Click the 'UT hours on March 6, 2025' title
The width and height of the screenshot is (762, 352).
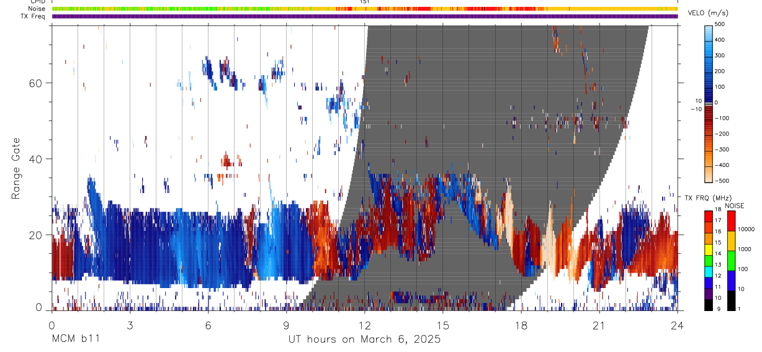tap(364, 340)
